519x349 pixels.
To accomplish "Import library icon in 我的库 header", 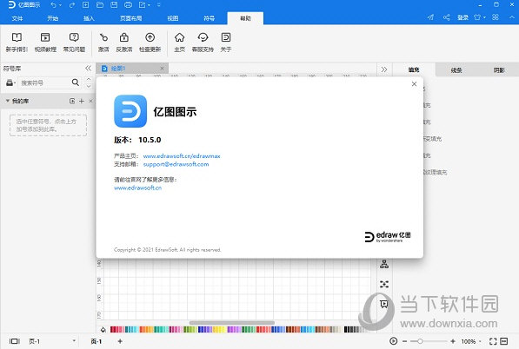I will click(72, 101).
